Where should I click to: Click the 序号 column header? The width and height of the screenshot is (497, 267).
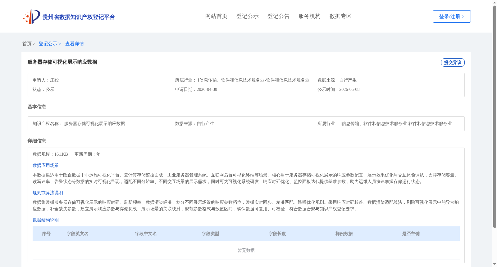tap(46, 234)
